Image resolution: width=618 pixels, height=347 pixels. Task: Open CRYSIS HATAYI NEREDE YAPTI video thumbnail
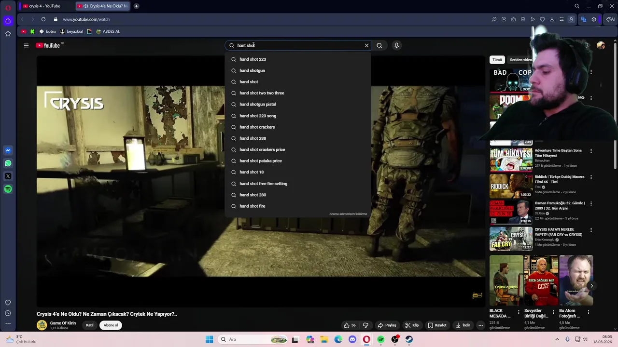(511, 239)
